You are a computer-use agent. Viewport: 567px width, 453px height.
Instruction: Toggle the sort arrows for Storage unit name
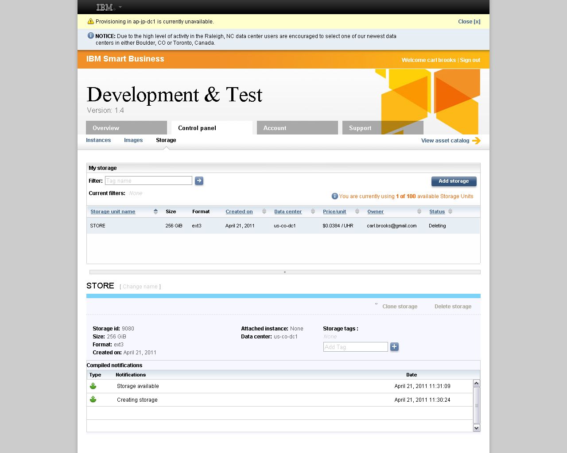tap(155, 211)
